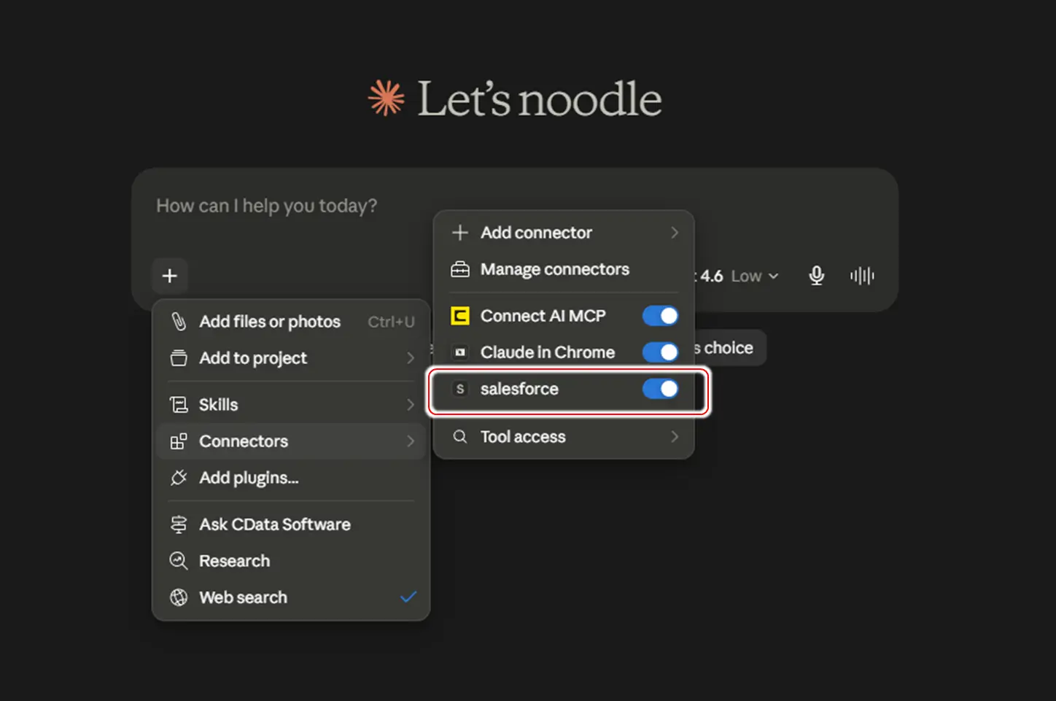Click the paperclip icon for adding files
The height and width of the screenshot is (701, 1056).
pyautogui.click(x=179, y=322)
